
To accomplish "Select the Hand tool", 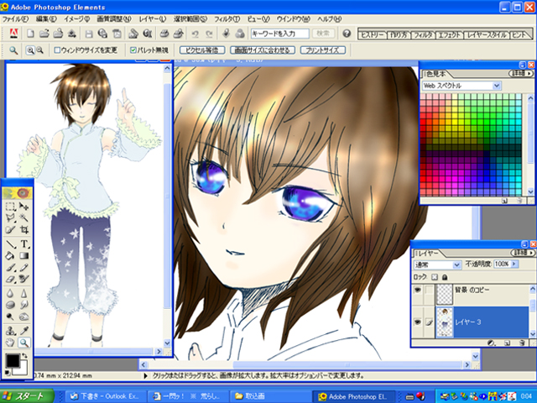I will click(10, 343).
